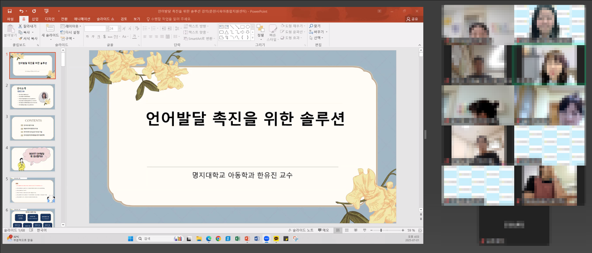Switch to the 전환 transitions tab
This screenshot has width=592, height=253.
64,19
